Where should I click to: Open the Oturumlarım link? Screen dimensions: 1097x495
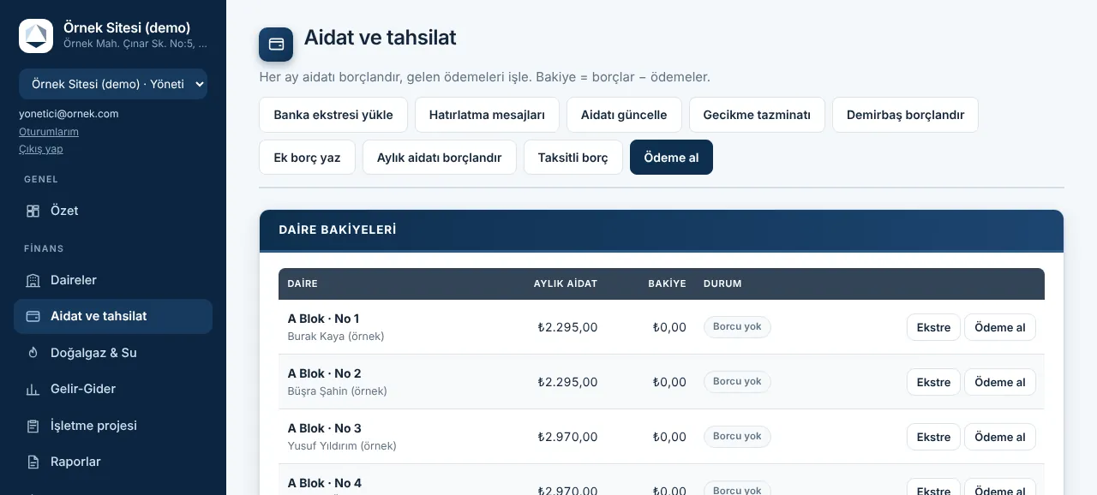coord(49,131)
